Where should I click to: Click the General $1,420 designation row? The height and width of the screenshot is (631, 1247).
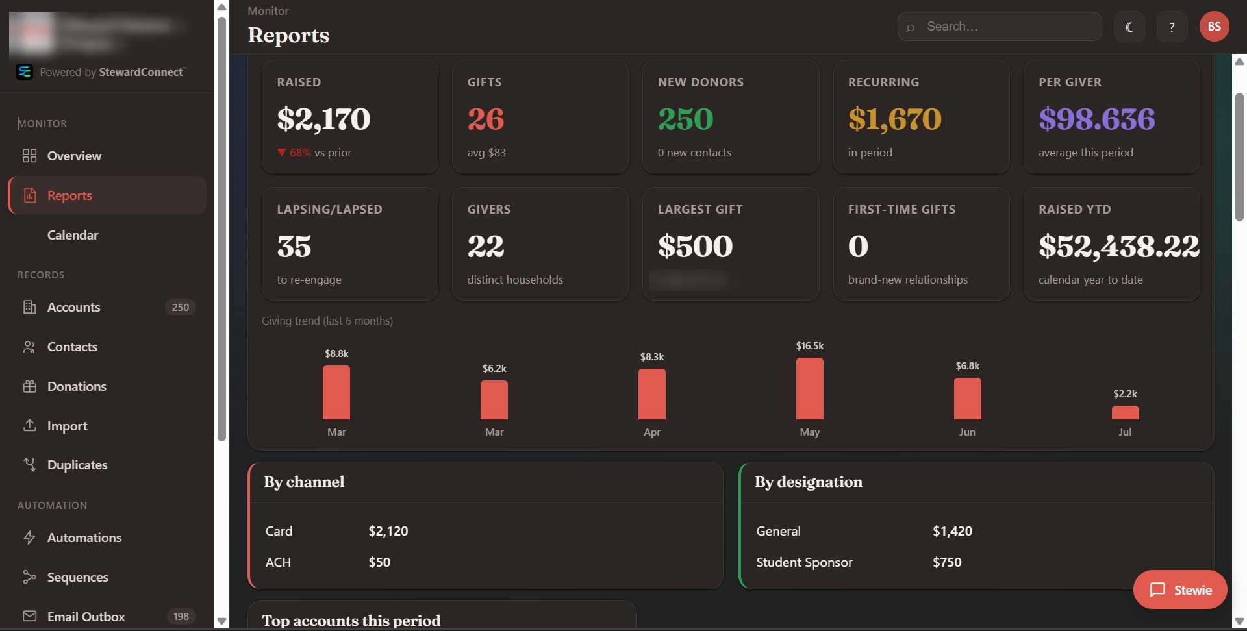coord(977,531)
